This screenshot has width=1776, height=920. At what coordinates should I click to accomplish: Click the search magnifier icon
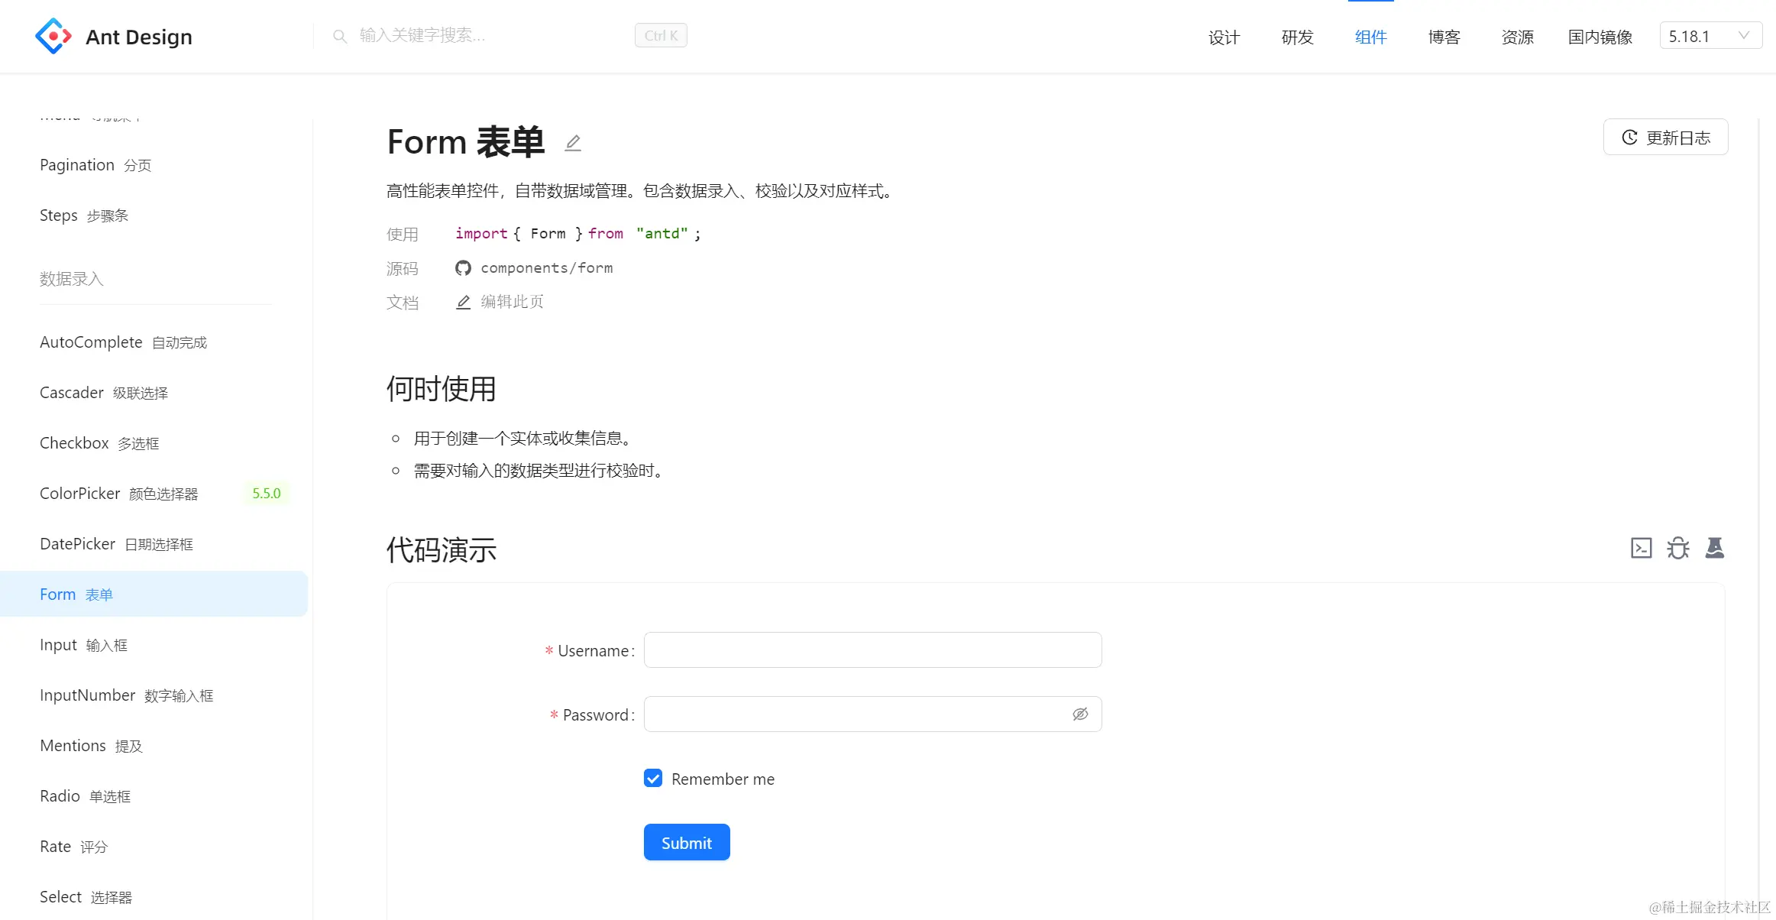click(x=340, y=36)
